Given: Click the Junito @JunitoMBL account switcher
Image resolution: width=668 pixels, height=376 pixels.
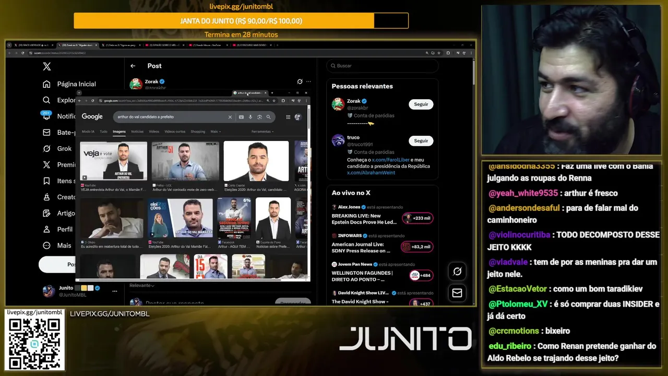Looking at the screenshot, I should pyautogui.click(x=80, y=291).
